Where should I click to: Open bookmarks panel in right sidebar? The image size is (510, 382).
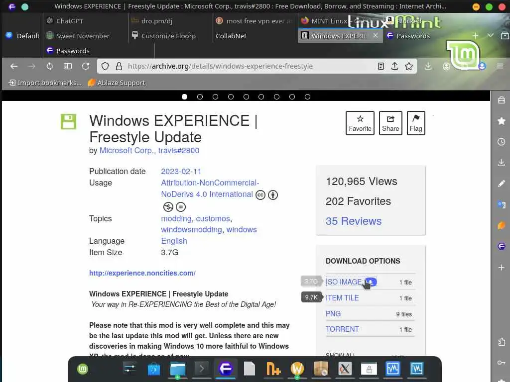[501, 121]
